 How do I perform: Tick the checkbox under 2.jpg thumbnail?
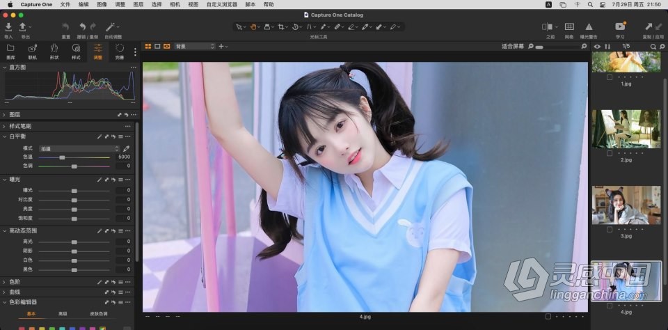click(610, 153)
